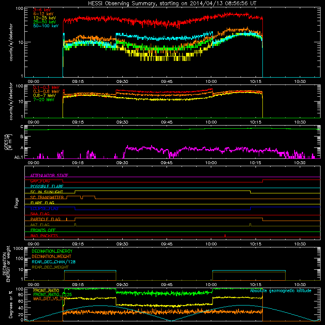Click the 0.8-7 MeV legend entry
Image resolution: width=325 pixels, height=325 pixels.
pos(44,95)
